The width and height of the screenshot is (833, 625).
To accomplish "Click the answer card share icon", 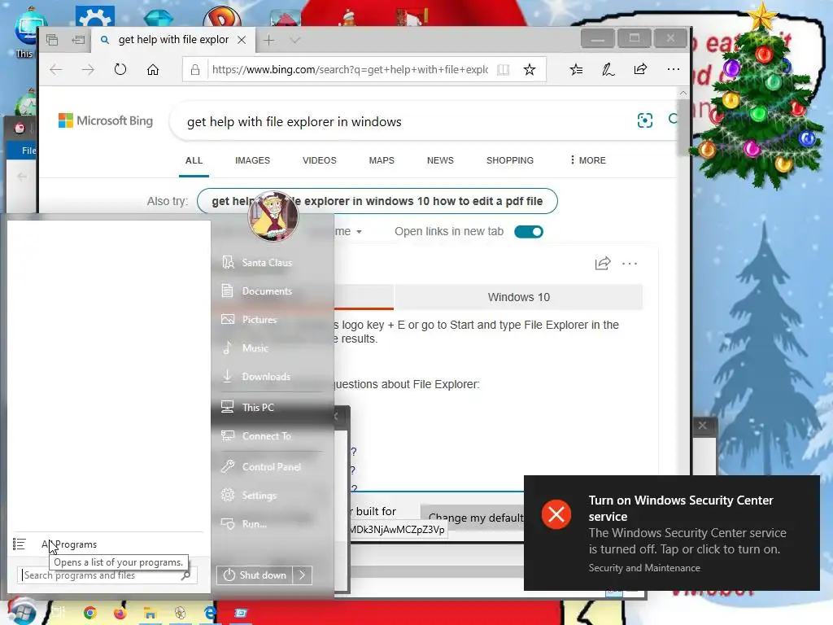I will point(603,263).
